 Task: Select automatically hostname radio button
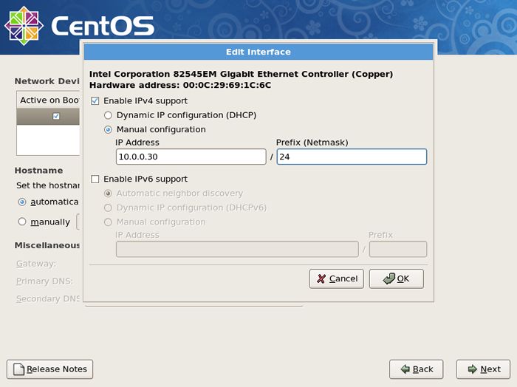22,202
